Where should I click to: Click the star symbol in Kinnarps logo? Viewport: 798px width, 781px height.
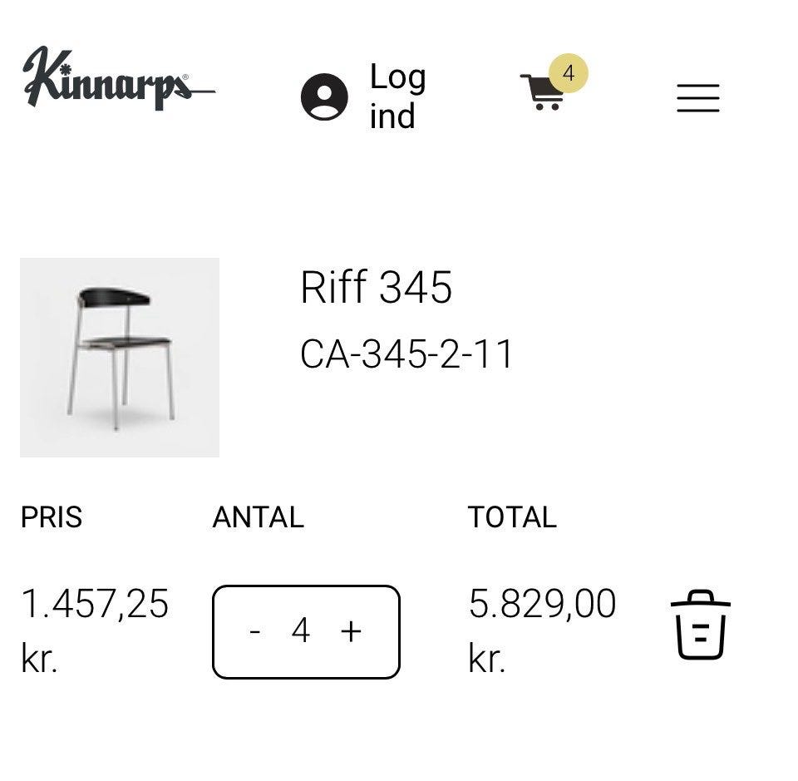tap(64, 70)
